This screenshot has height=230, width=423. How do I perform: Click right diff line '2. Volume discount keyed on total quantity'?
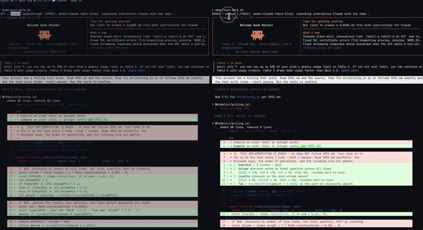pyautogui.click(x=316, y=169)
